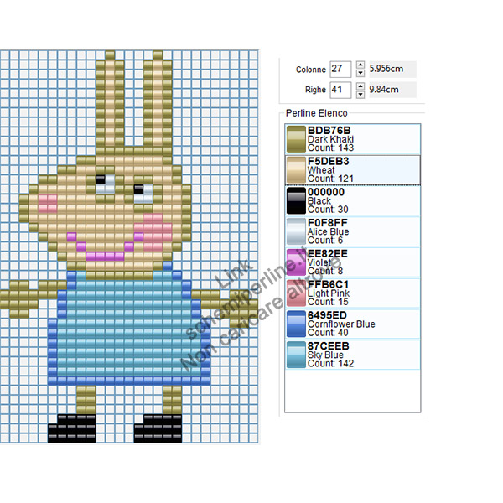The width and height of the screenshot is (503, 503).
Task: Decrease Righe with the down arrow
Action: pyautogui.click(x=360, y=94)
